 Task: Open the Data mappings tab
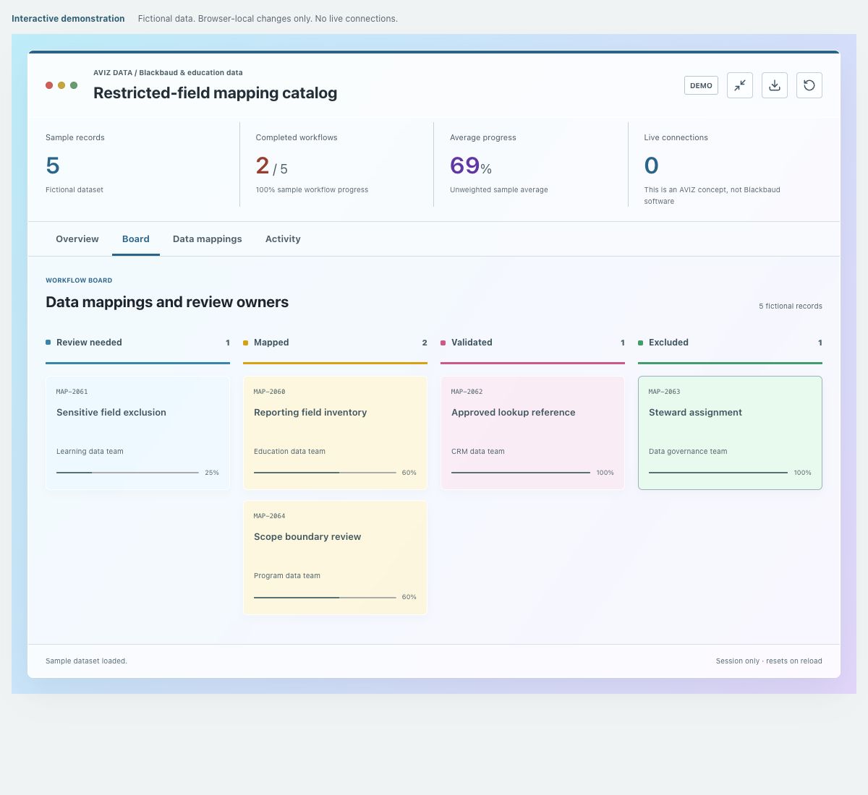click(208, 239)
